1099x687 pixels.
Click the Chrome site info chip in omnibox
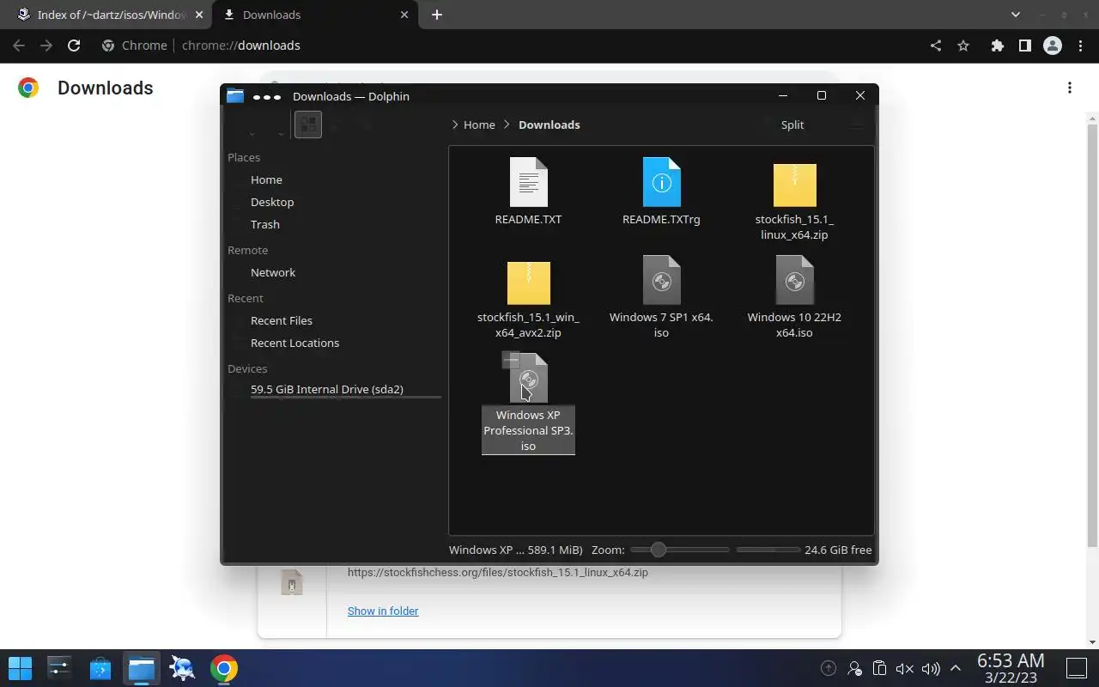click(x=134, y=46)
